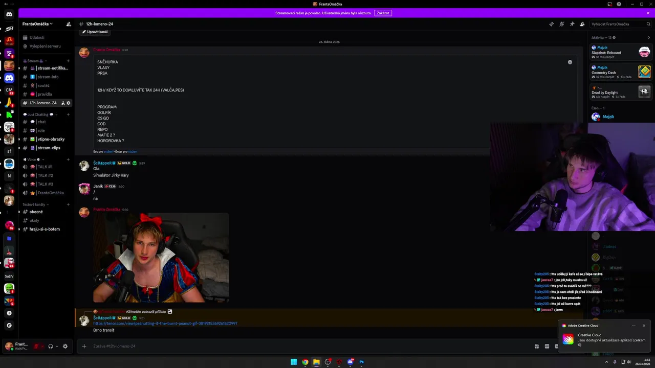Open Slapshot: Rebound activity card
The height and width of the screenshot is (368, 655).
point(621,52)
